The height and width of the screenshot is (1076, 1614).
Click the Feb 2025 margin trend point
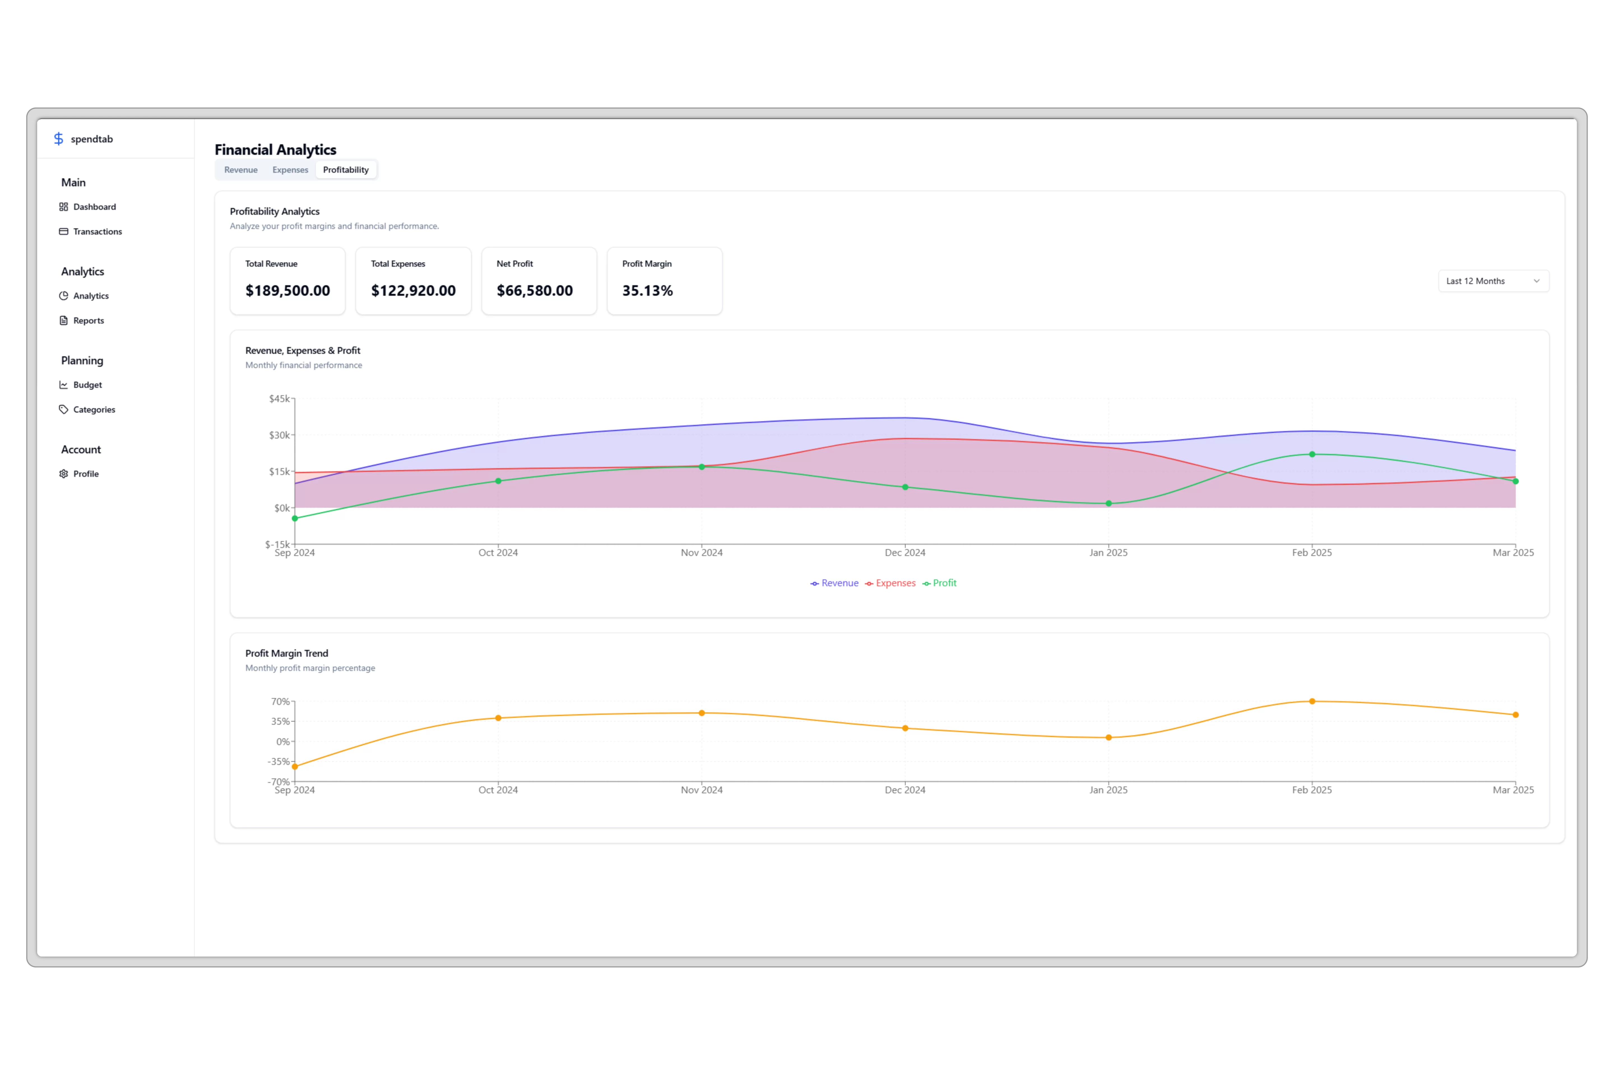click(x=1312, y=701)
